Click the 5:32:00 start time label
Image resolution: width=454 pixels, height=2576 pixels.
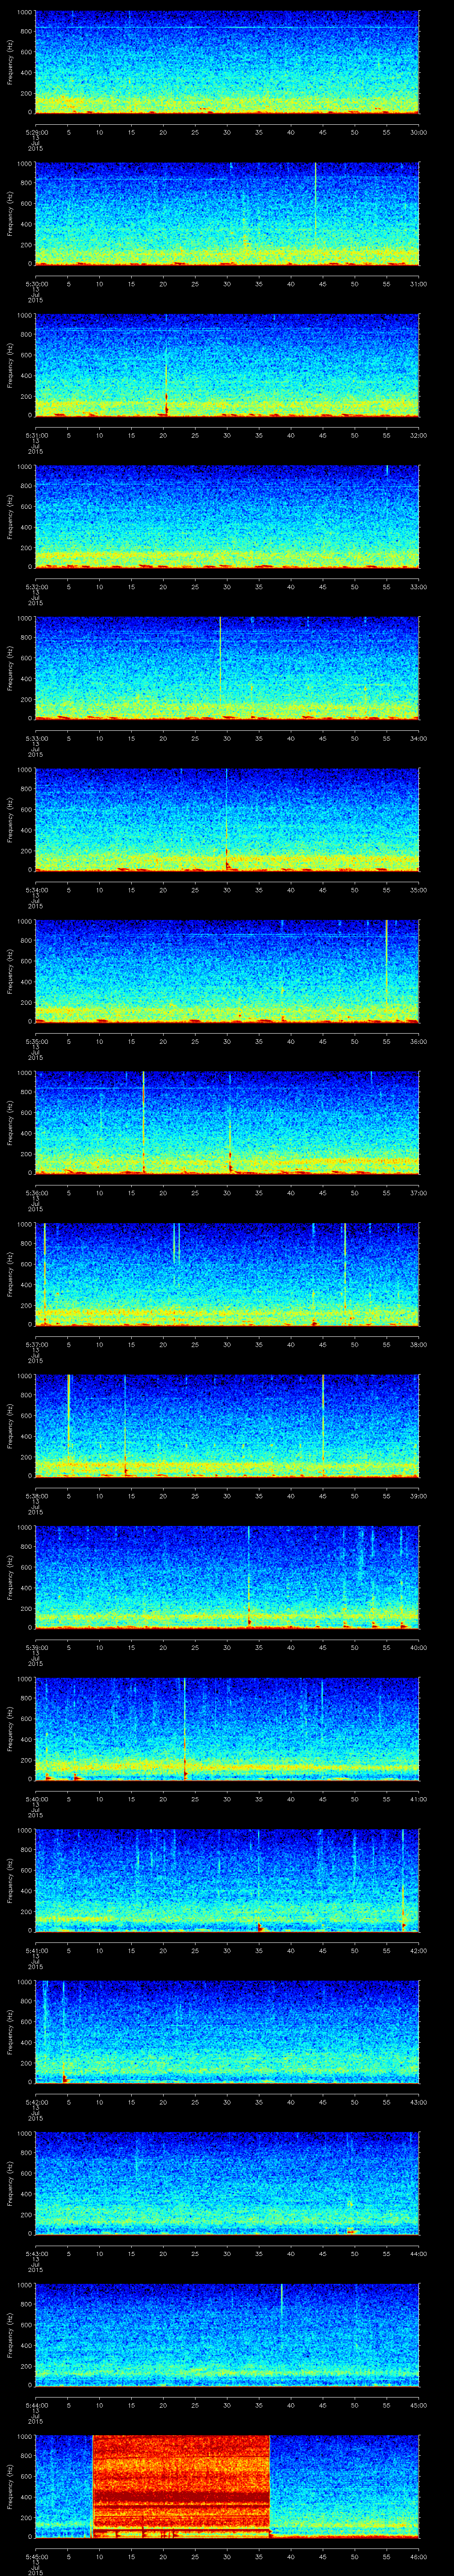pyautogui.click(x=36, y=586)
